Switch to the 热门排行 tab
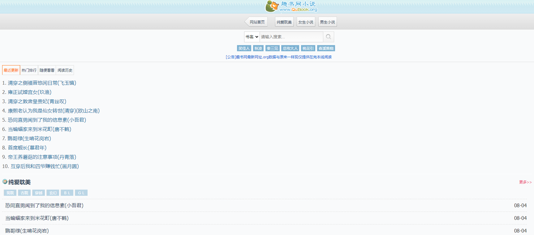This screenshot has width=534, height=235. coord(29,70)
